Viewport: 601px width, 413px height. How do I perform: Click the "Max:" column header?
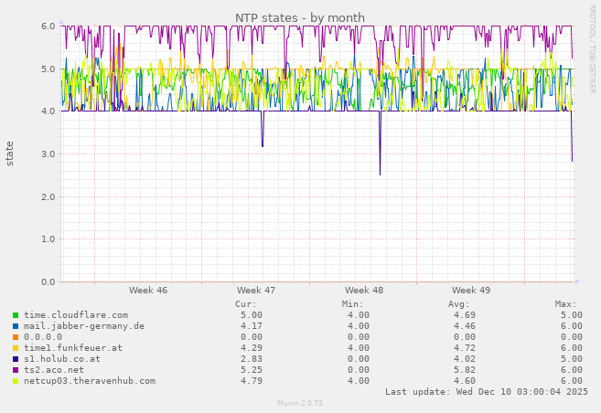coord(565,304)
